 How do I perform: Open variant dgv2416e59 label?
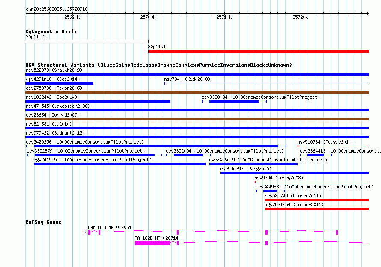(x=268, y=160)
